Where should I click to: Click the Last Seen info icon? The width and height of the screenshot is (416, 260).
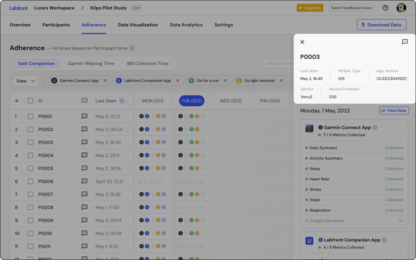point(122,101)
